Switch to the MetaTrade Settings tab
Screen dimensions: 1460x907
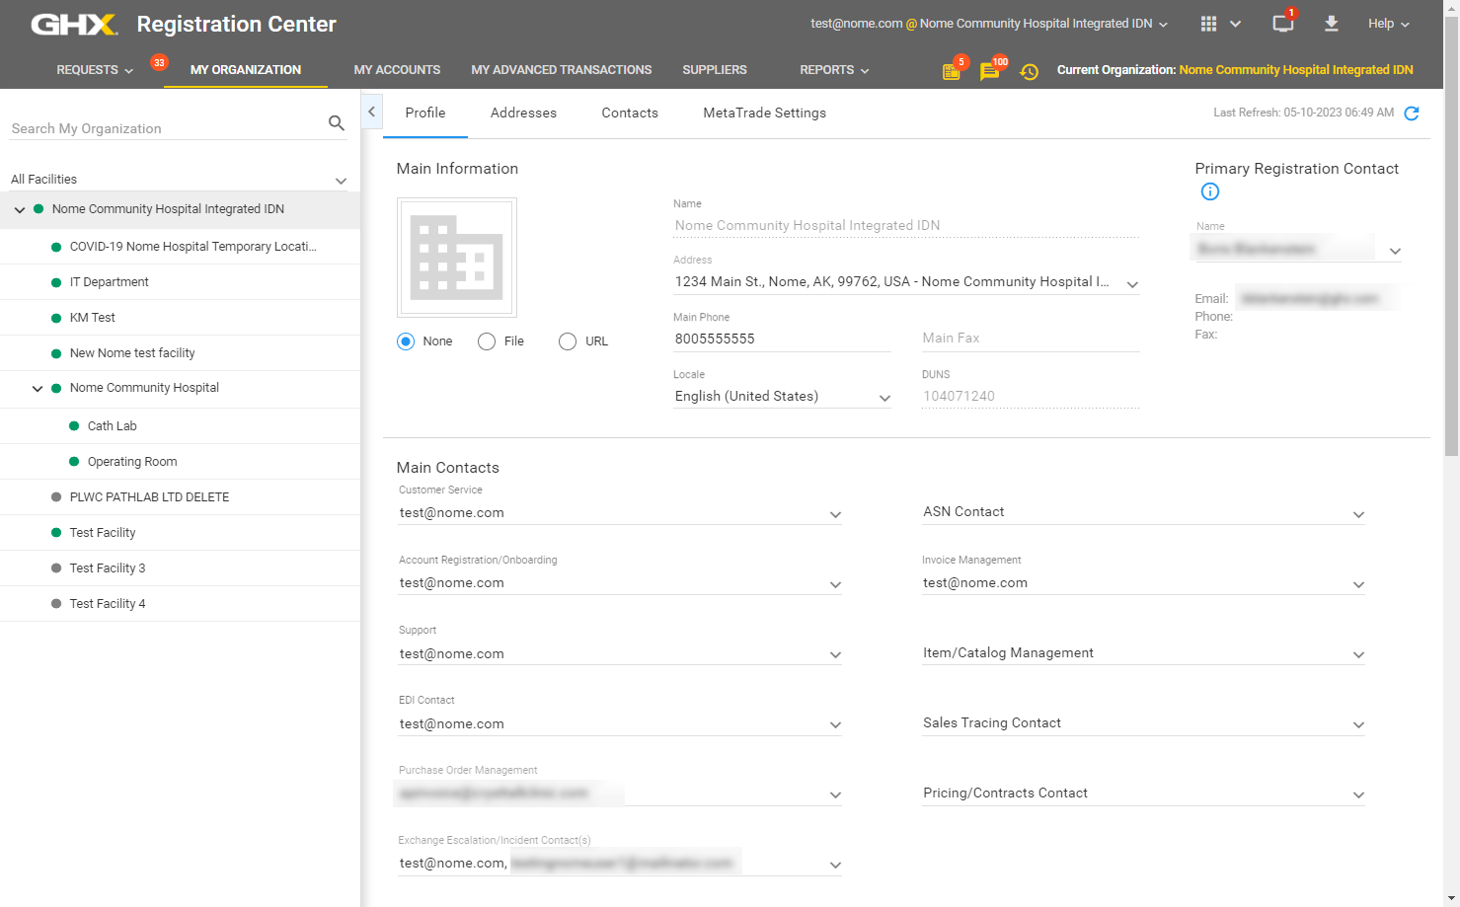[x=765, y=113]
